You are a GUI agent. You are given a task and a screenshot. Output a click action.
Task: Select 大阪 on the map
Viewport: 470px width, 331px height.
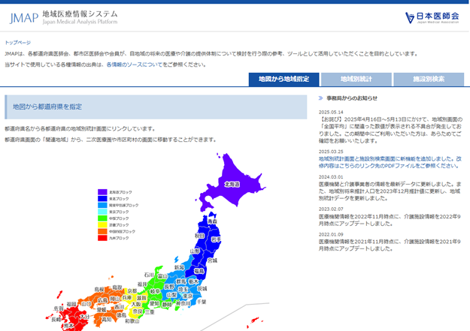pyautogui.click(x=136, y=305)
